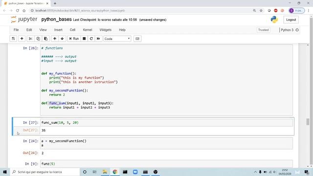Open a new browser tab with plus
313x176 pixels.
coord(55,3)
